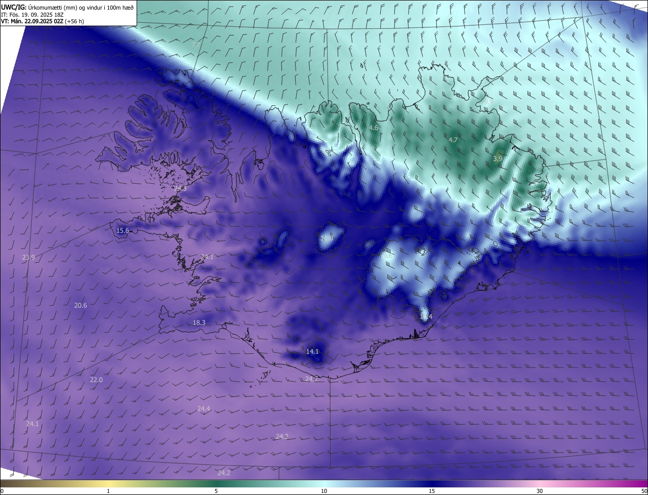The image size is (648, 495).
Task: Click the 22.0 value label
Action: pos(96,380)
